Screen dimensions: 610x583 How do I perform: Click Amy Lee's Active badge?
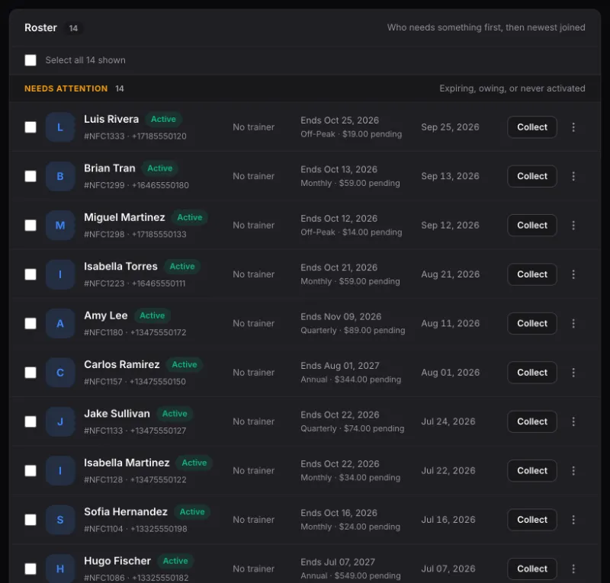[152, 316]
